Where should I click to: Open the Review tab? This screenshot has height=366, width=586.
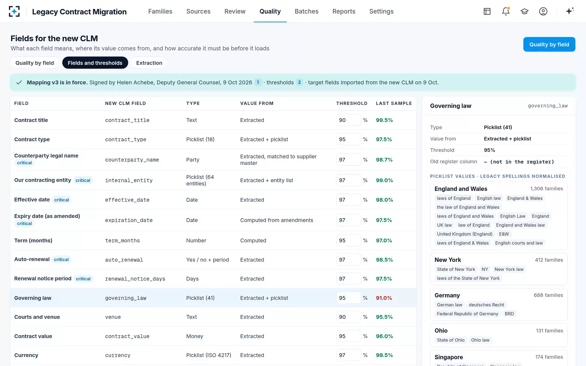(235, 11)
